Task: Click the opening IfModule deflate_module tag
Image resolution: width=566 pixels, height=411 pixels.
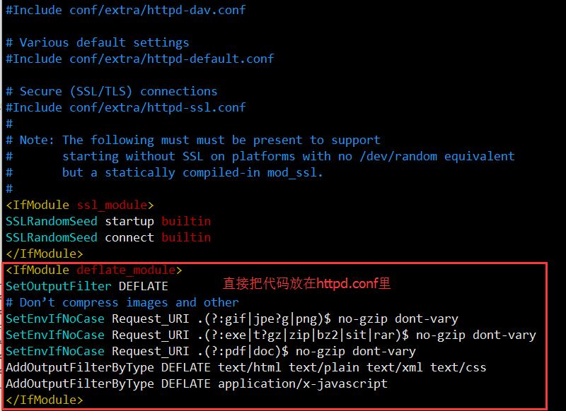Action: pos(93,270)
